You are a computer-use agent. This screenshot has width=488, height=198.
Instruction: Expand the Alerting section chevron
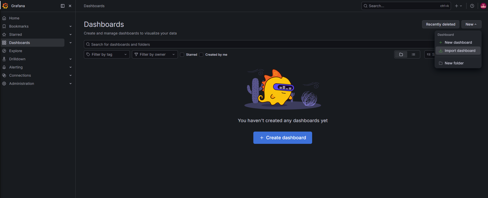tap(71, 67)
